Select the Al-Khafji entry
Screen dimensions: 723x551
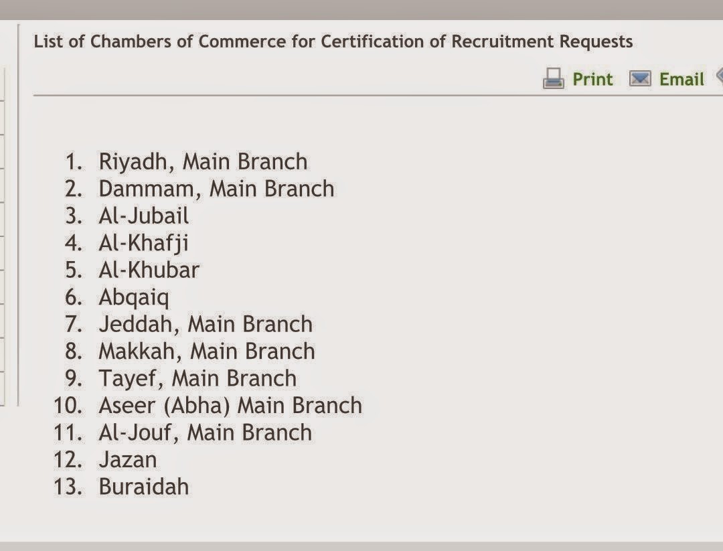tap(143, 244)
